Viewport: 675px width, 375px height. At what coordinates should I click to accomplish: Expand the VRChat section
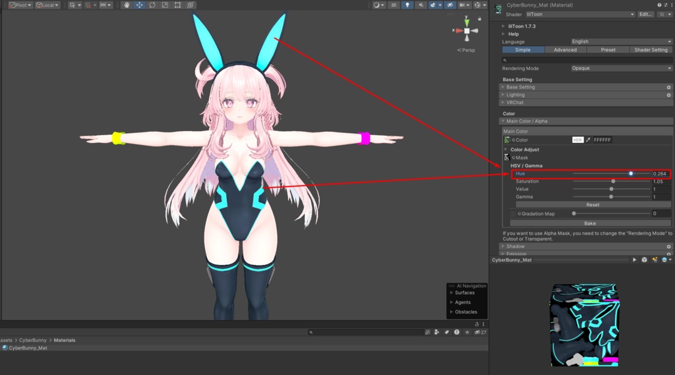coord(586,102)
